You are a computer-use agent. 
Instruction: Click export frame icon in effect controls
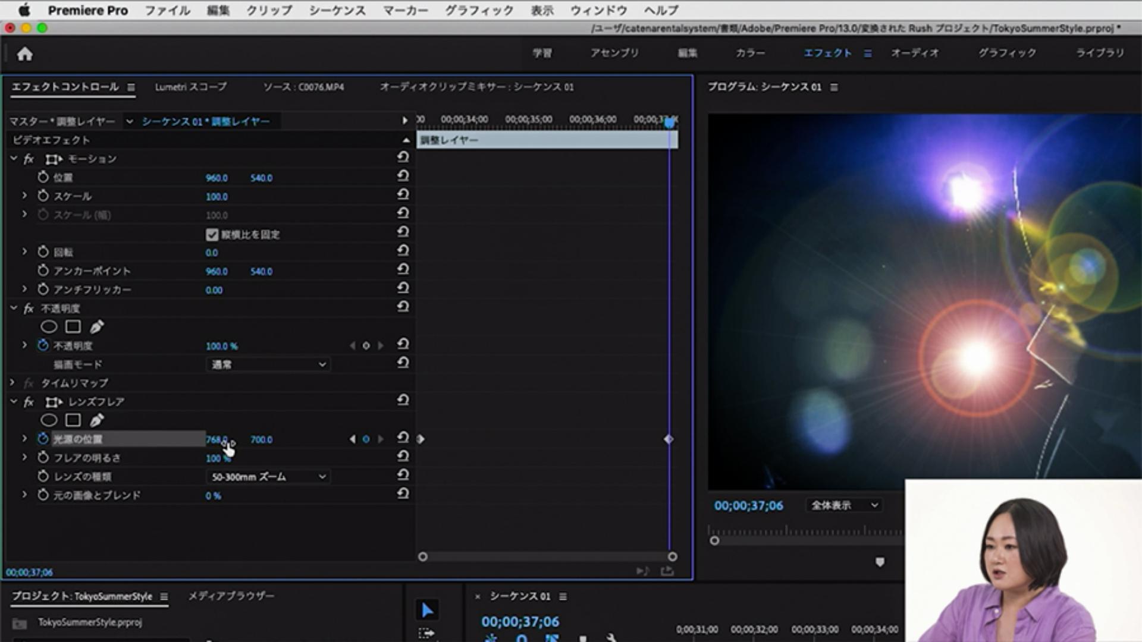coord(667,571)
